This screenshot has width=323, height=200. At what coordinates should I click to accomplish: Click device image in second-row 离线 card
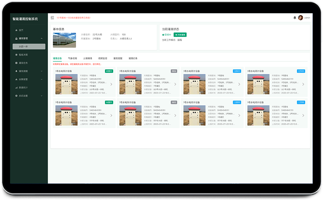point(130,115)
